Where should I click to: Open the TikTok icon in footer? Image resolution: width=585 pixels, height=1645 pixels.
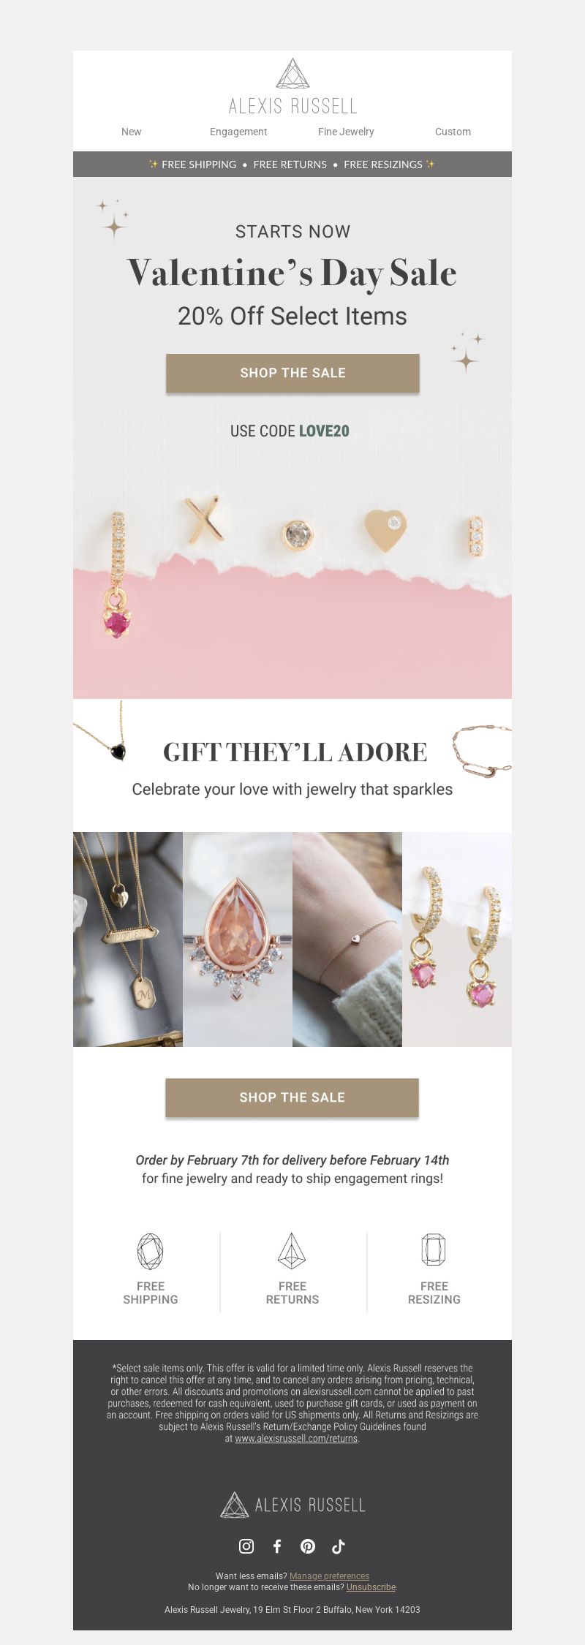click(x=339, y=1546)
